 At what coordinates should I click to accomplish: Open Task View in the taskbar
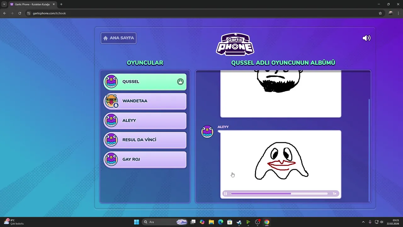coord(193,222)
